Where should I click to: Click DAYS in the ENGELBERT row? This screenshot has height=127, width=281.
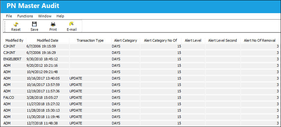click(x=116, y=59)
